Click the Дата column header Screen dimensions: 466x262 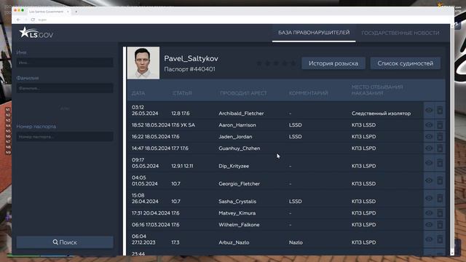tap(138, 93)
